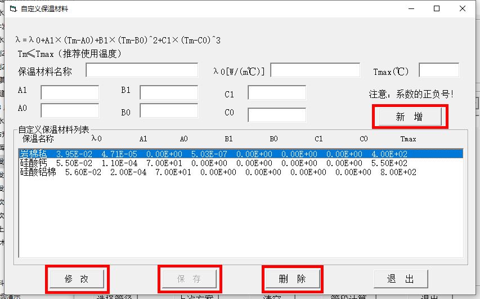Image resolution: width=480 pixels, height=299 pixels.
Task: Click the 5.50E+02 Tmax value of 硅酸钙
Action: 389,163
